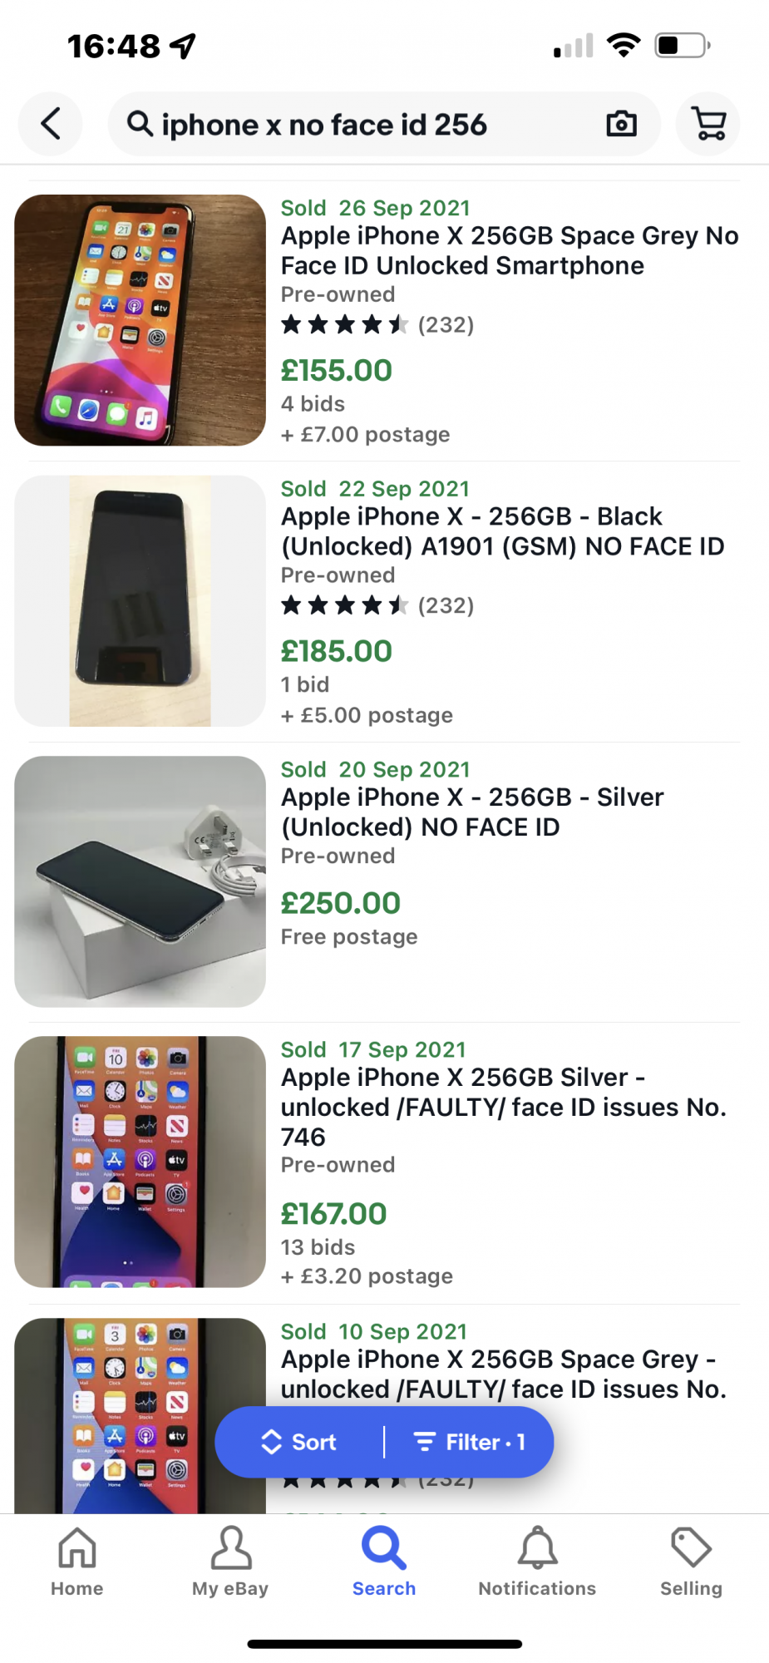Open the shopping cart
Viewport: 769px width, 1663px height.
click(708, 124)
